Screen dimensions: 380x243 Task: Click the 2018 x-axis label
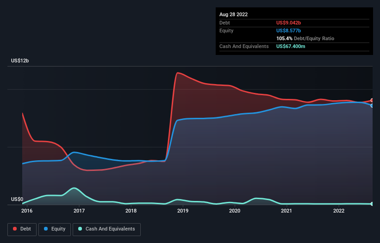point(131,211)
